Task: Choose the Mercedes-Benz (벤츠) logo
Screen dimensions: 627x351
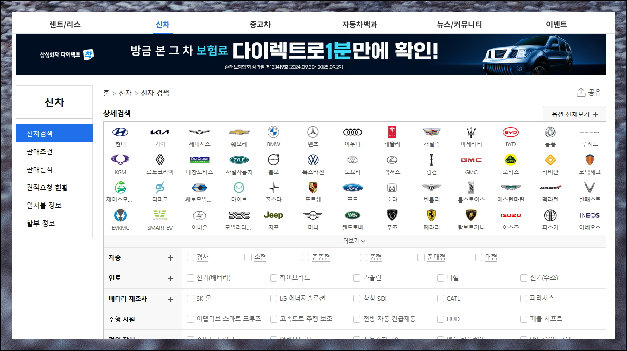Action: pyautogui.click(x=313, y=132)
